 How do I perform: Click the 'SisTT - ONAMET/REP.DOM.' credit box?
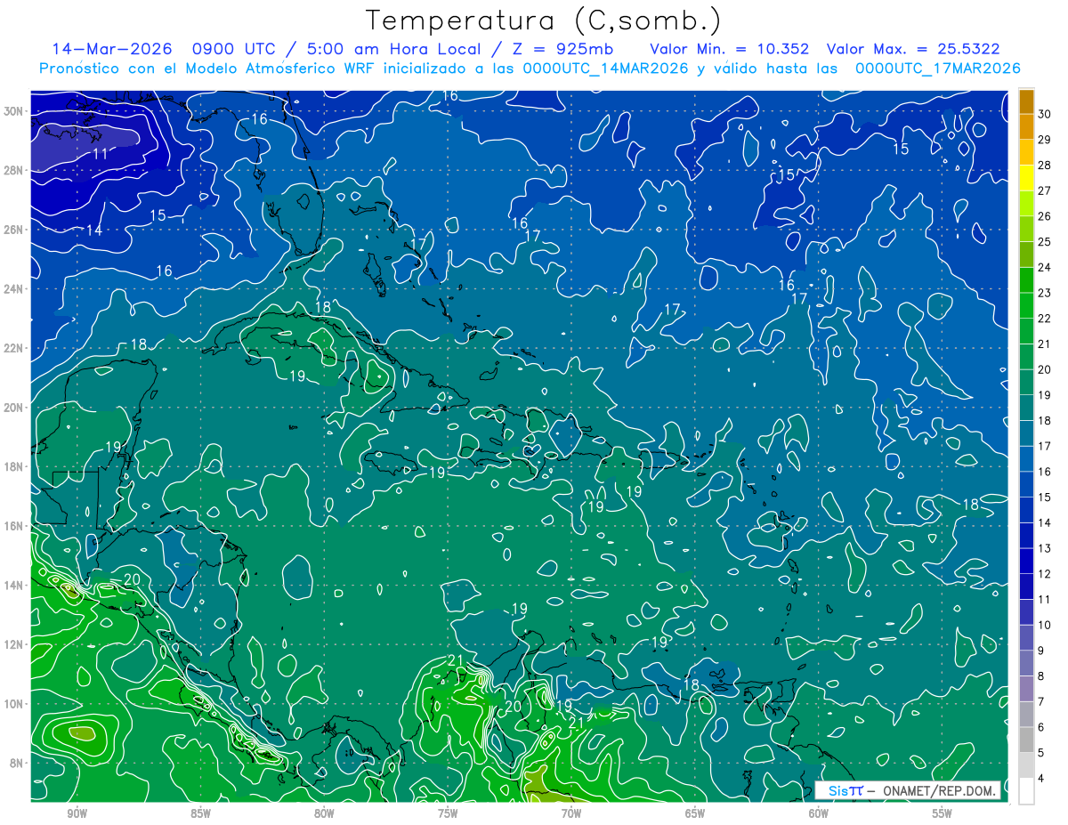click(908, 790)
